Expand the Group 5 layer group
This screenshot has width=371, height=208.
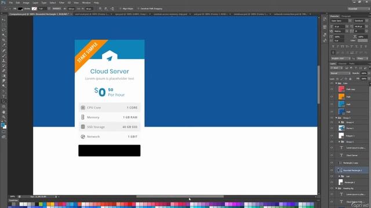click(x=339, y=142)
